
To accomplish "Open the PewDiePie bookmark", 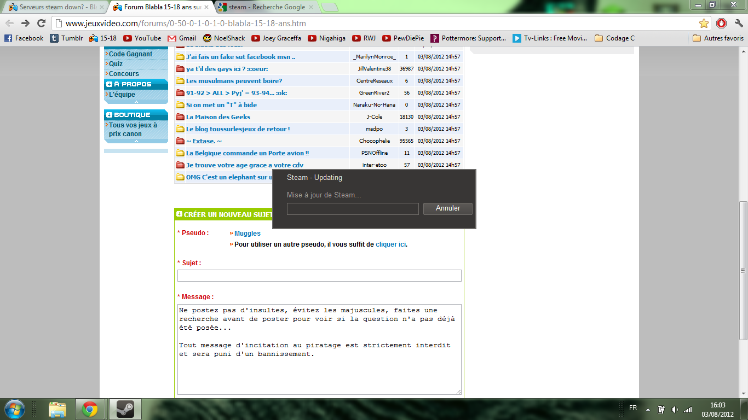I will click(402, 38).
